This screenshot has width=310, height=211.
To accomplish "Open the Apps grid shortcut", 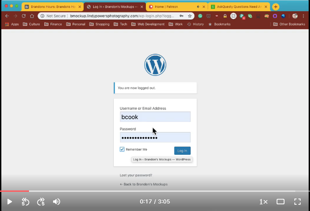I will [x=12, y=24].
